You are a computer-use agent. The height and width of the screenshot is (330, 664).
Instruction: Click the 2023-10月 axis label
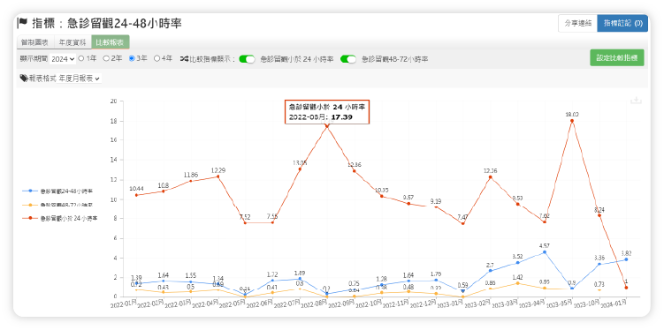[586, 304]
